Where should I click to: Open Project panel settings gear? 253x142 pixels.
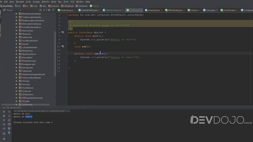(49, 10)
